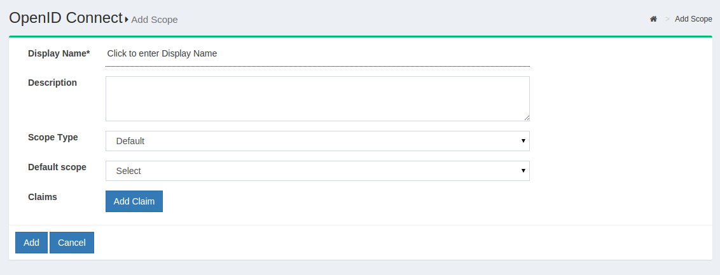Viewport: 720px width, 275px height.
Task: Click the Display Name* label
Action: (x=59, y=53)
